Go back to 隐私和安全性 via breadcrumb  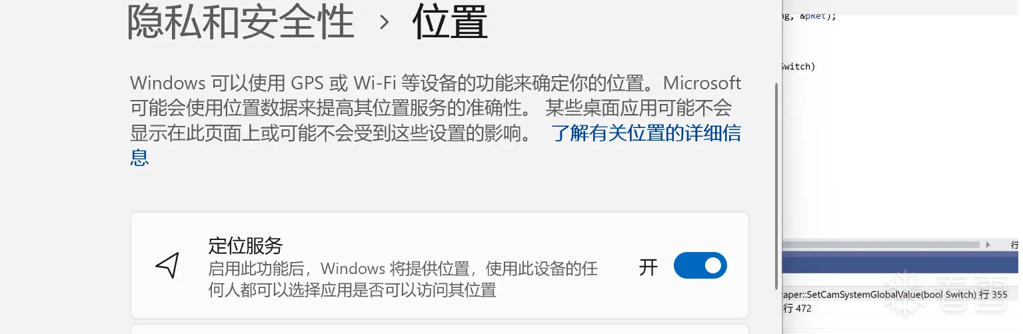[x=241, y=21]
